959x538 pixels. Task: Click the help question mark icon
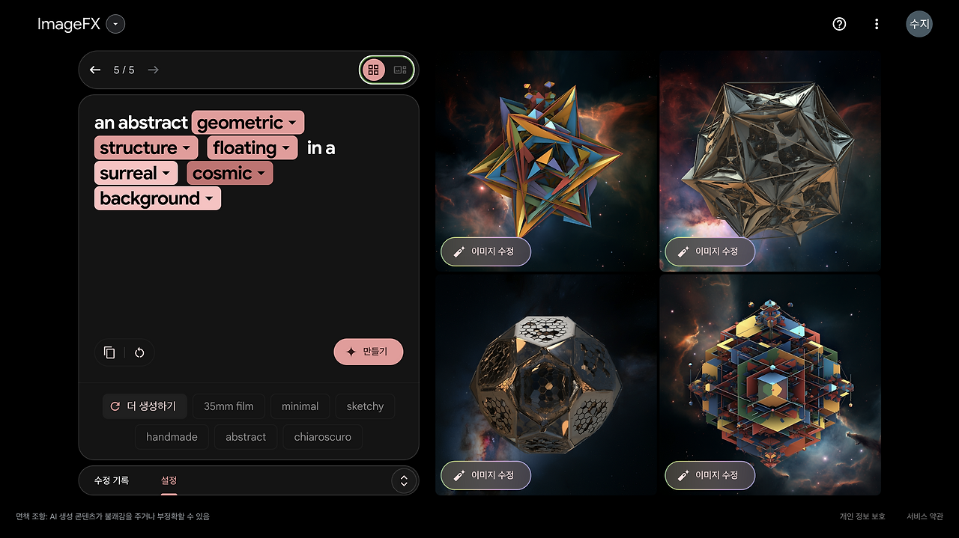[x=839, y=24]
